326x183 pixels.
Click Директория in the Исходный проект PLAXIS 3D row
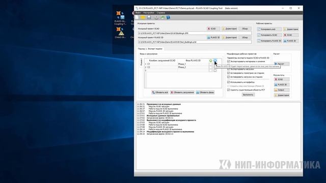pos(230,38)
